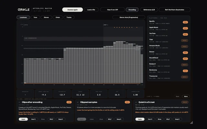
Task: Select the Spotify platform name
Action: click(152, 21)
